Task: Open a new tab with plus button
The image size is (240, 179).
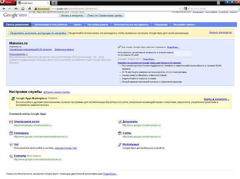Action: [54, 3]
